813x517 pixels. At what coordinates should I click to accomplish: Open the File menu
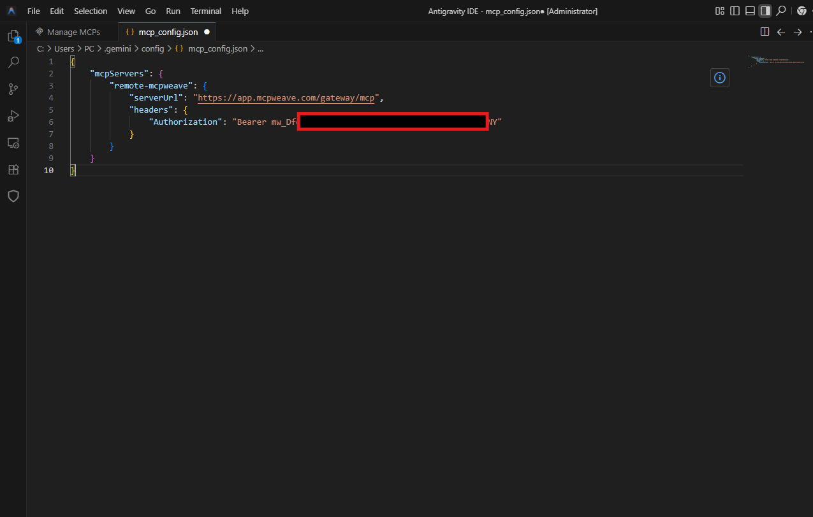34,11
